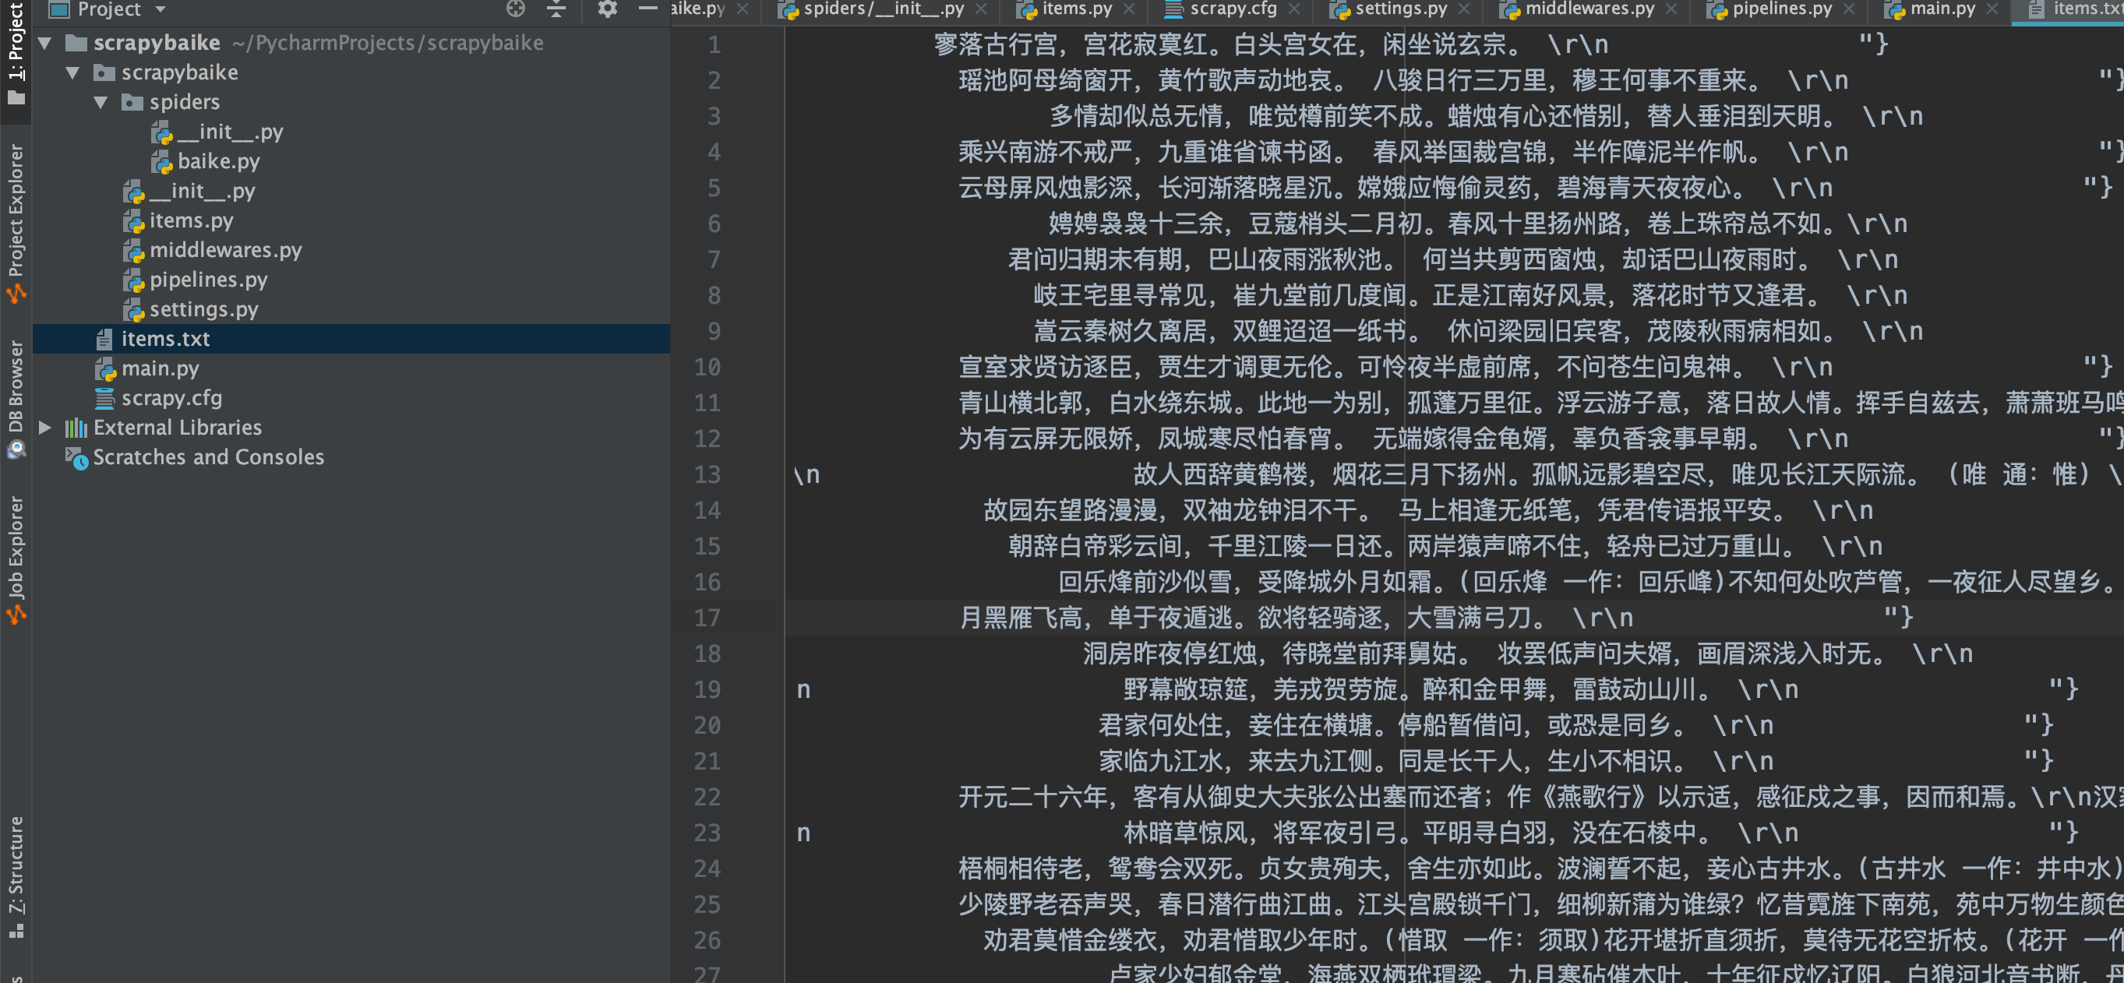
Task: Click the locate/scroll-from-source target icon
Action: [515, 9]
